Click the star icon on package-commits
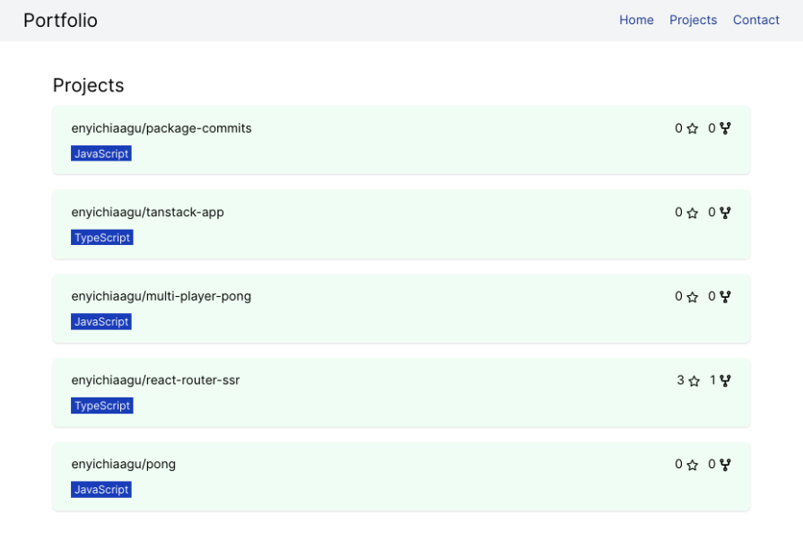The height and width of the screenshot is (541, 803). pyautogui.click(x=691, y=128)
